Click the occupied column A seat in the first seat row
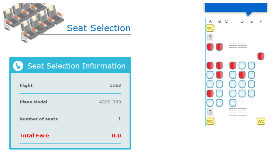 (210, 47)
